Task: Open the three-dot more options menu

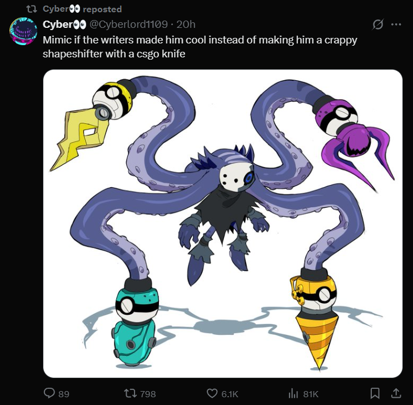Action: (396, 25)
